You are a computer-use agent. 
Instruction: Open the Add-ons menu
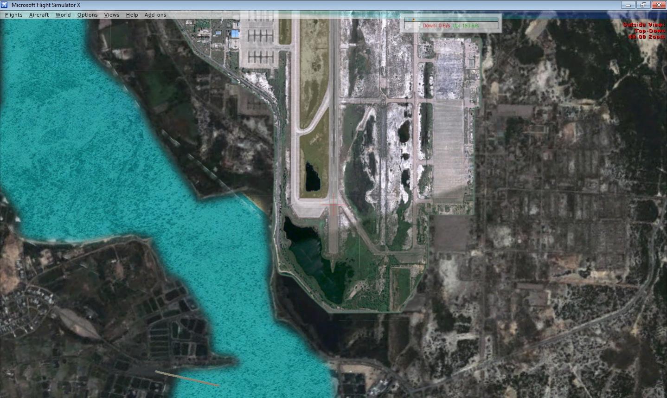click(x=155, y=15)
